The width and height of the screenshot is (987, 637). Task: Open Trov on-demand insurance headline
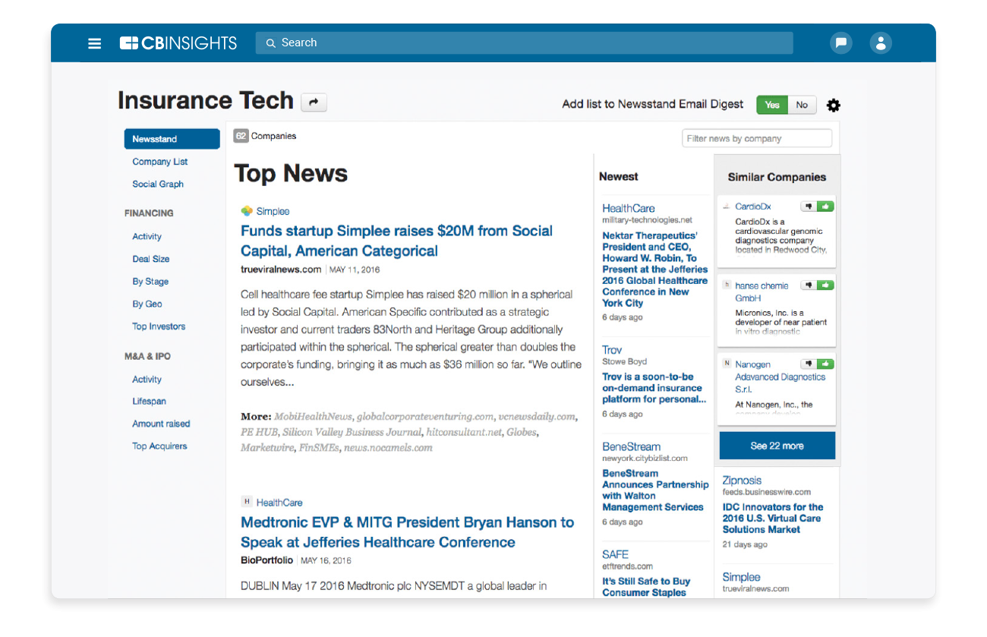[x=654, y=388]
